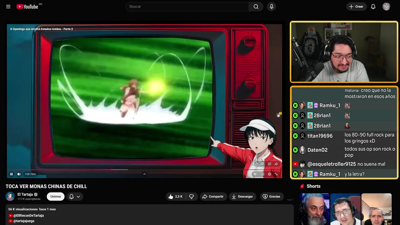Click the video title overlay '8 Openings que arruinó'
Screen dimensions: 400x225
[42, 29]
